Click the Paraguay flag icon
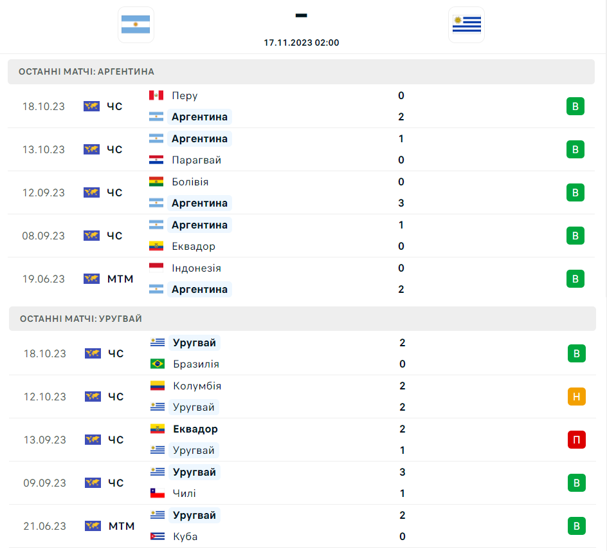The image size is (607, 551). point(156,160)
